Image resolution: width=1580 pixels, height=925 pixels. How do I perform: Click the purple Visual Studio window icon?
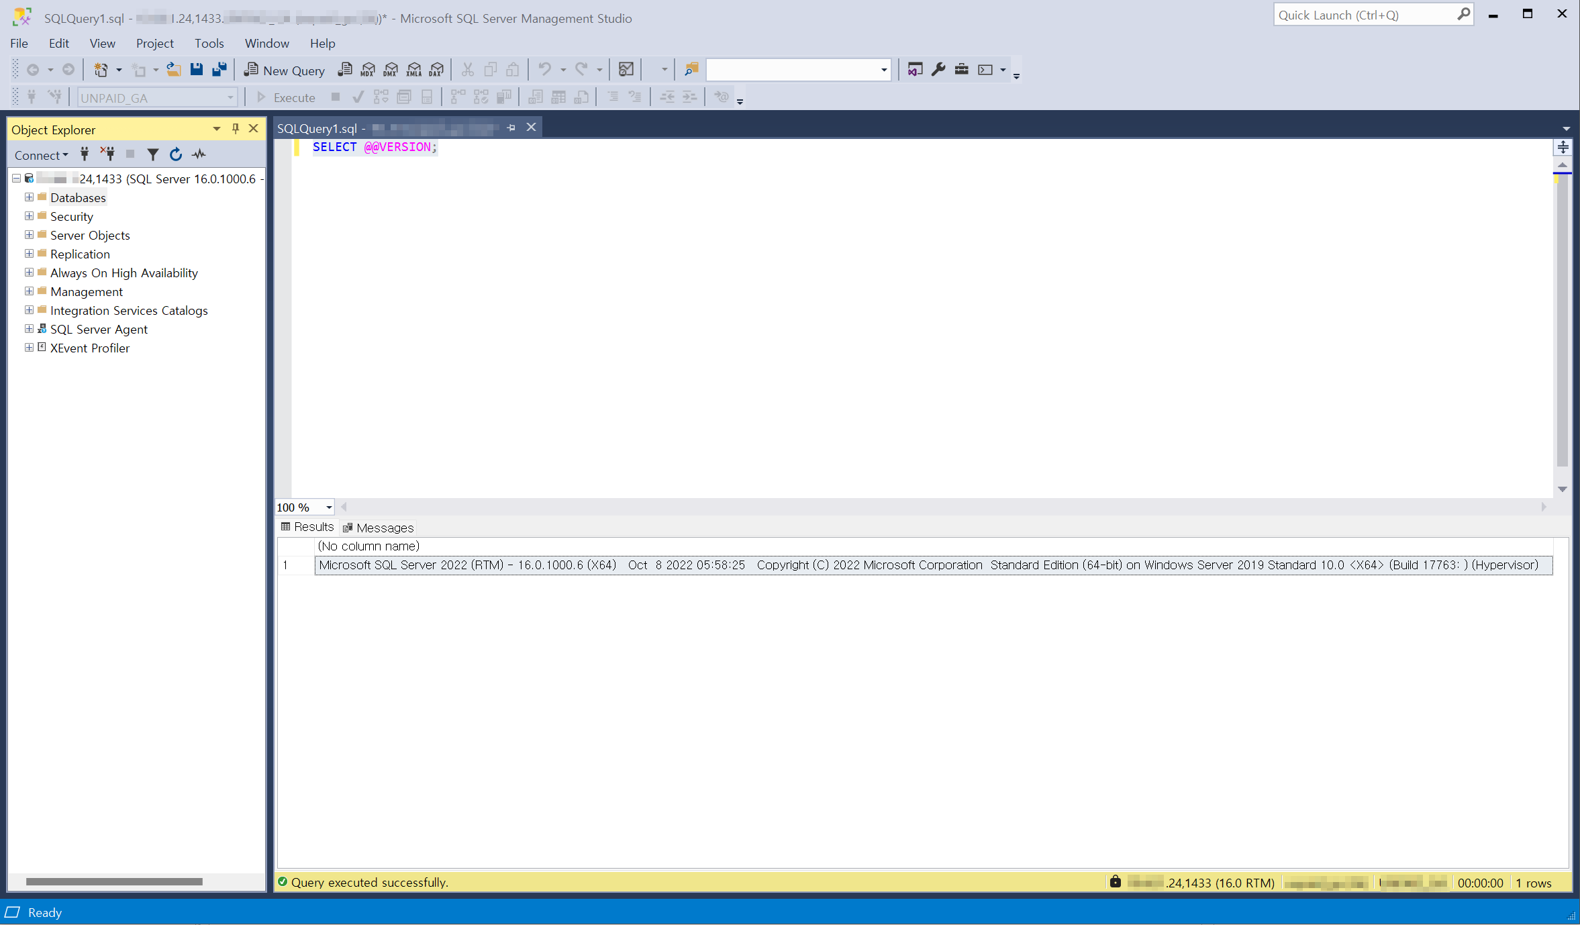point(915,70)
